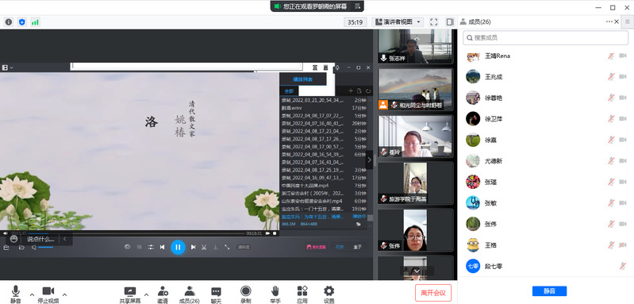Expand options arrow beside 共享屏幕

(x=146, y=294)
